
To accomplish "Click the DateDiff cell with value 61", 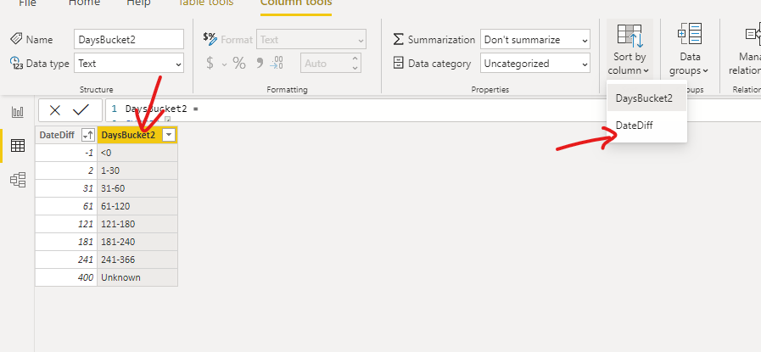I will coord(66,206).
